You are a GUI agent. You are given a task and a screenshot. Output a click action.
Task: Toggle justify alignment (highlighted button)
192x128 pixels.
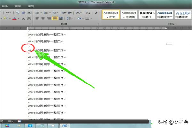55,19
